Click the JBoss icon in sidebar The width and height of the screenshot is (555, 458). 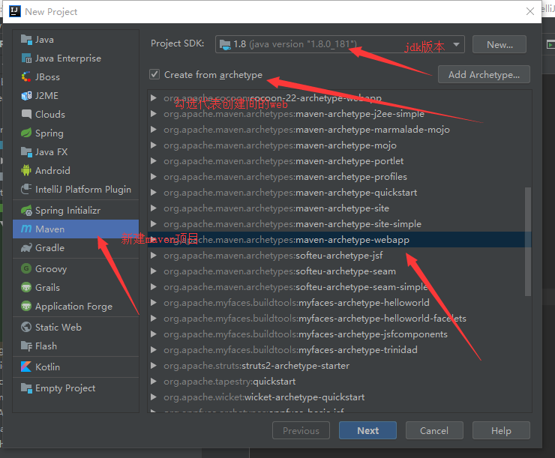(26, 76)
